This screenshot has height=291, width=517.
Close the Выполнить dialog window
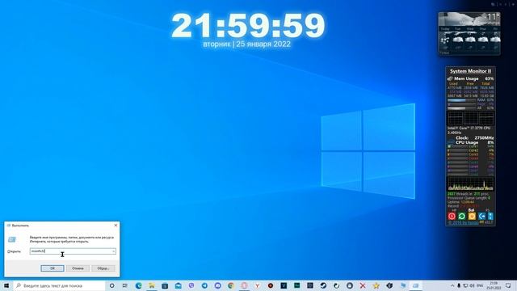(x=116, y=226)
